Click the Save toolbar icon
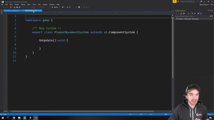Screen dimensions: 214x120 [x=17, y=7]
